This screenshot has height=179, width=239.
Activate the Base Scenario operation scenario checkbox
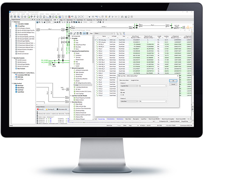pos(16,68)
